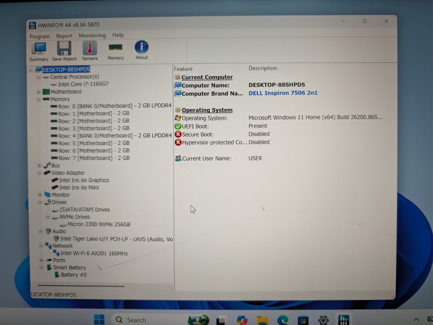The image size is (433, 325).
Task: Click the Feature column header
Action: tap(183, 69)
